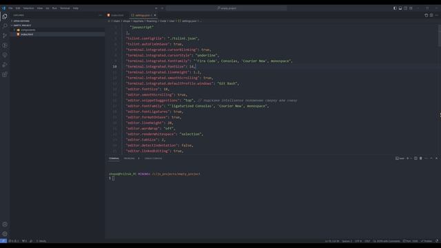
Task: Open the Accounts menu in activity bar
Action: click(5, 225)
